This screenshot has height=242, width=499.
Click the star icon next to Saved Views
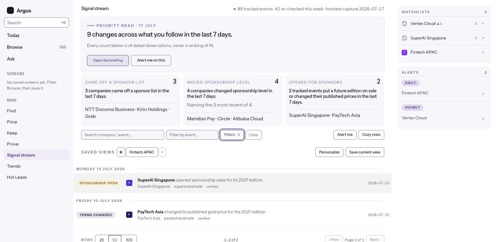pos(121,152)
